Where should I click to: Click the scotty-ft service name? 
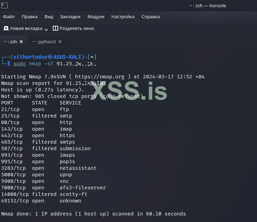(73, 194)
